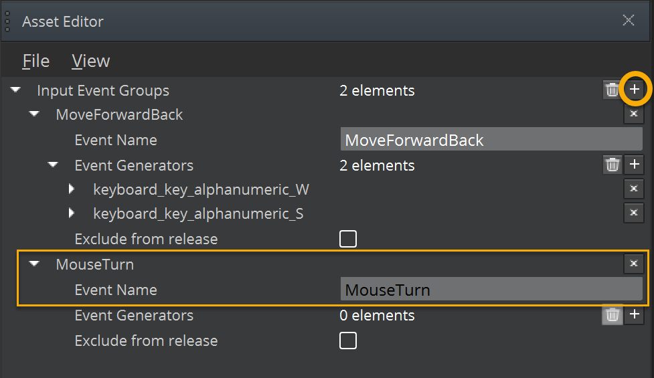The width and height of the screenshot is (654, 378).
Task: Add generator to MoveForwardBack Event Generators
Action: point(634,165)
